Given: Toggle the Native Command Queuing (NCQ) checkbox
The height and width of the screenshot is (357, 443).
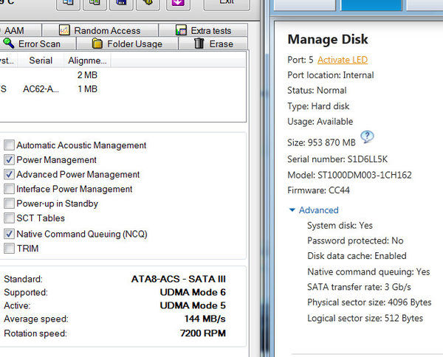Looking at the screenshot, I should (9, 234).
